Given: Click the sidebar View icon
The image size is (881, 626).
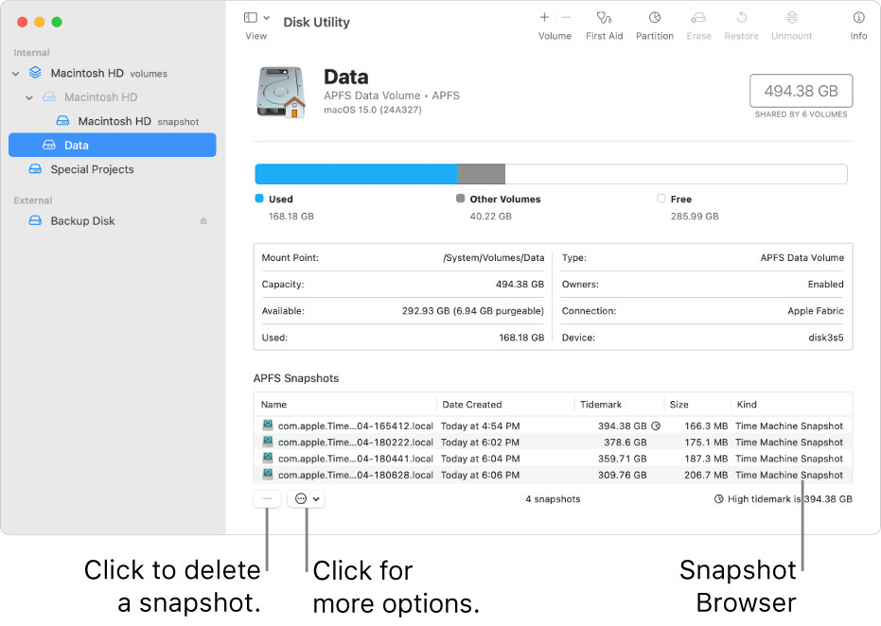Looking at the screenshot, I should tap(251, 18).
